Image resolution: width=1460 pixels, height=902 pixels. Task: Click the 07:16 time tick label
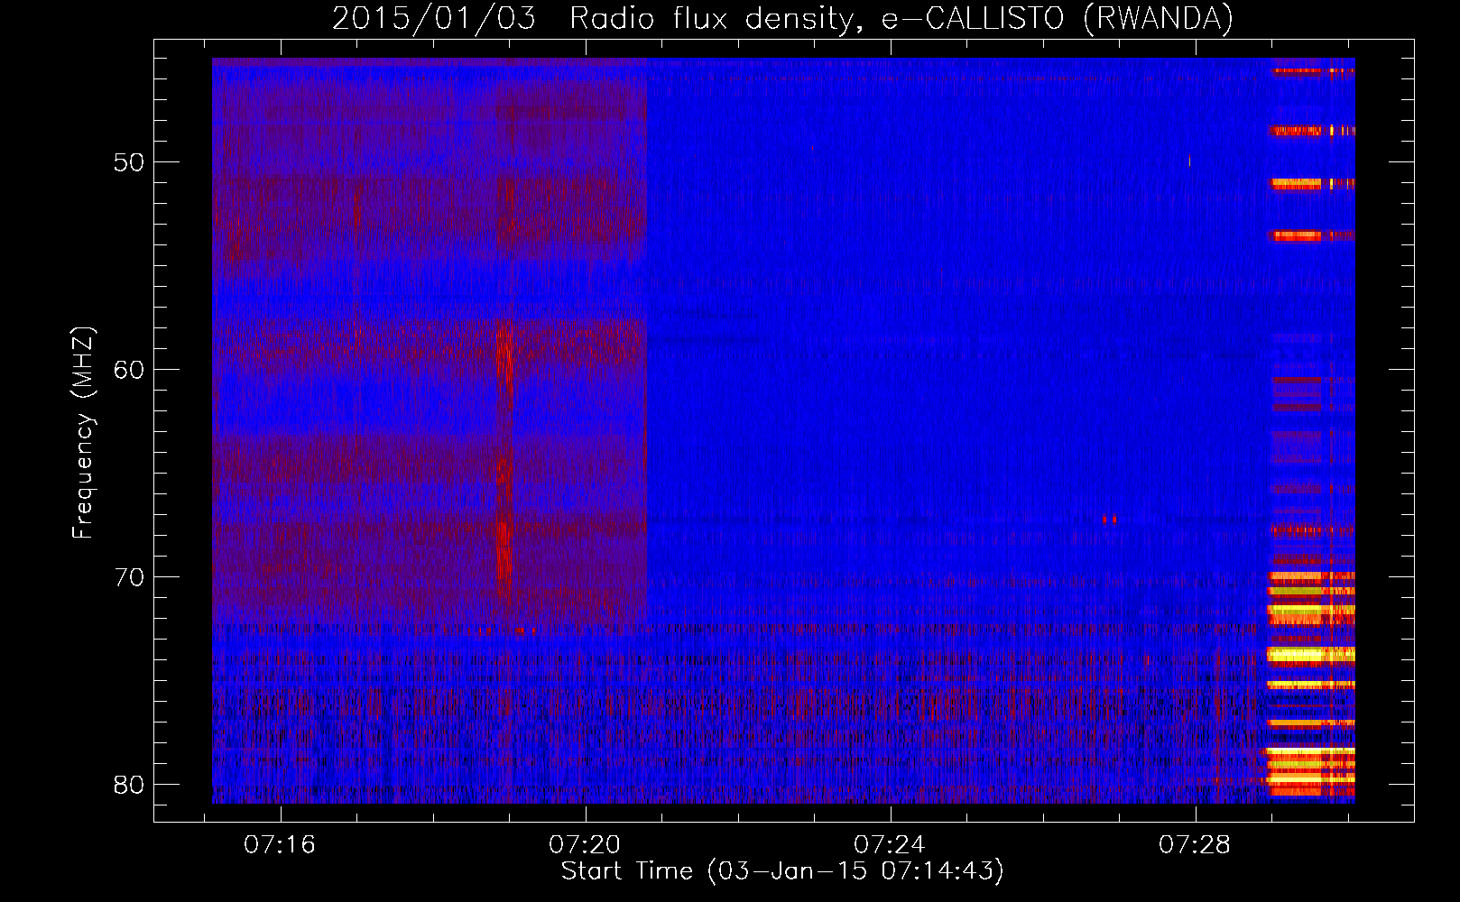(280, 844)
